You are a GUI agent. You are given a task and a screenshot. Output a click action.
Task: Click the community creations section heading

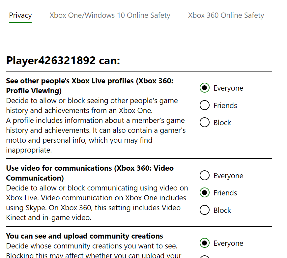click(x=84, y=236)
